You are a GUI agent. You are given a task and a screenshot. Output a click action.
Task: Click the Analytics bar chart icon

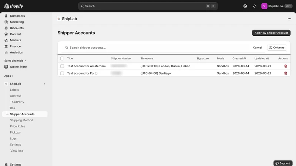[x=6, y=52]
